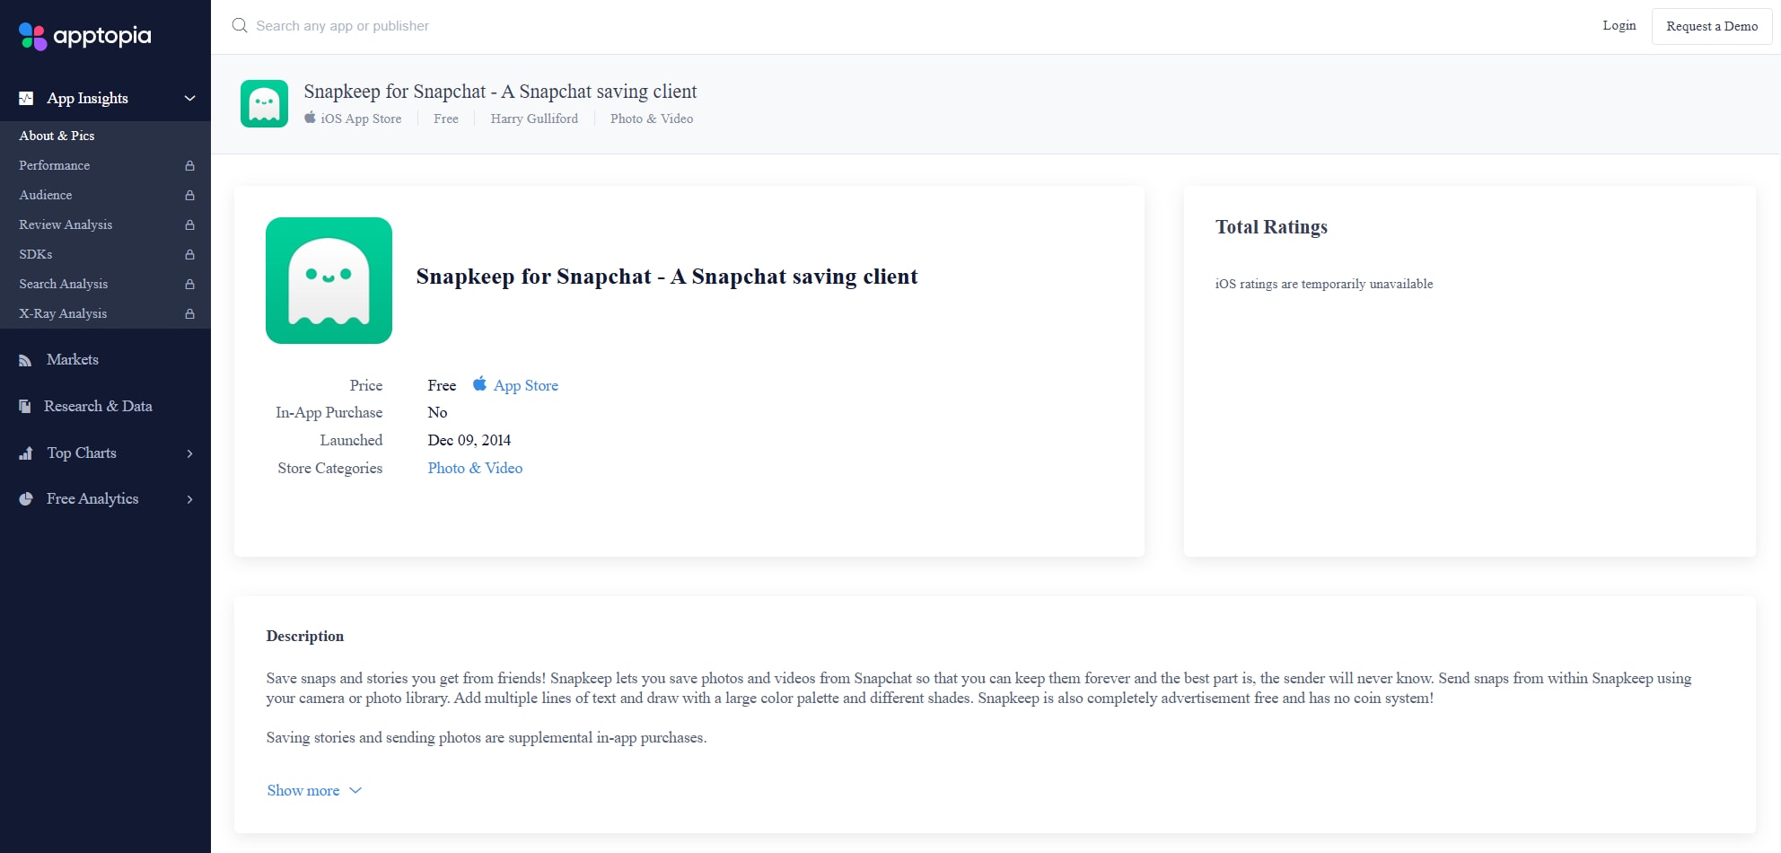The width and height of the screenshot is (1781, 853).
Task: Open the App Store link
Action: [x=526, y=385]
